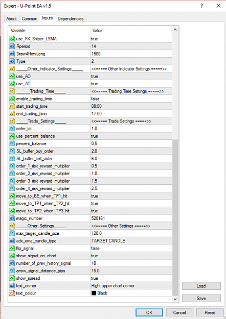Click the vertical scrollbar thumb
This screenshot has height=319, width=226.
click(x=175, y=217)
